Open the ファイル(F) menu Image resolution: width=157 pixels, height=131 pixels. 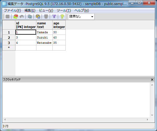pos(12,10)
